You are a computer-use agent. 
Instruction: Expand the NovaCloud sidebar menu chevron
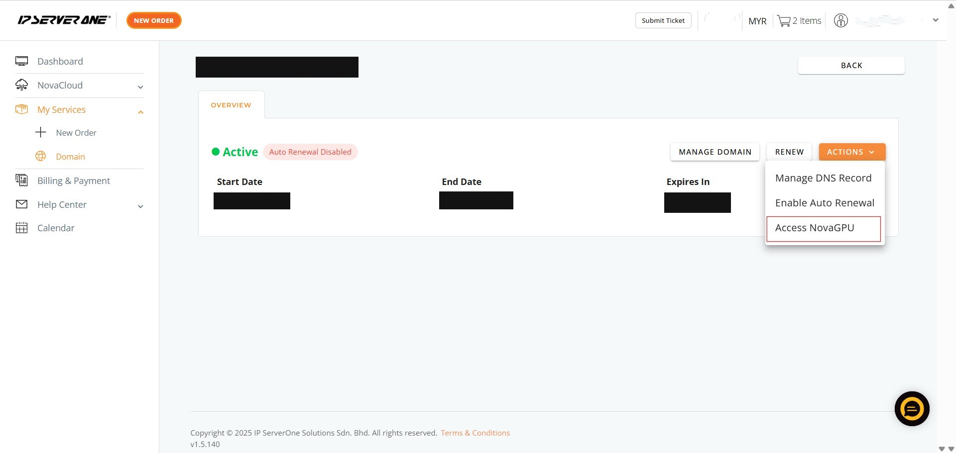(x=140, y=87)
